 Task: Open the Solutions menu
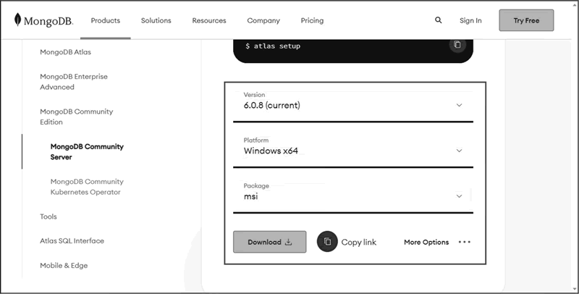(x=156, y=21)
